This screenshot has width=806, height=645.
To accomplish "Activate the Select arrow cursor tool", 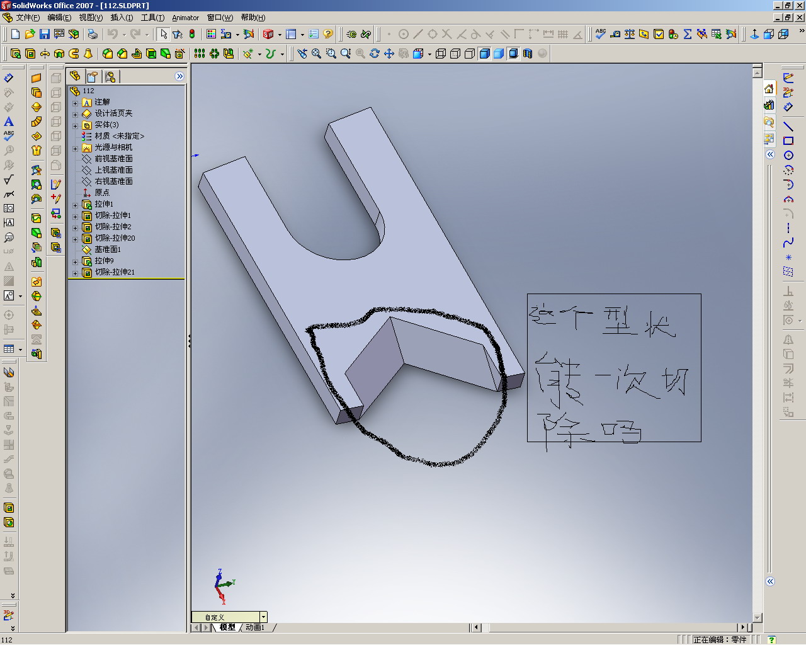I will 164,34.
